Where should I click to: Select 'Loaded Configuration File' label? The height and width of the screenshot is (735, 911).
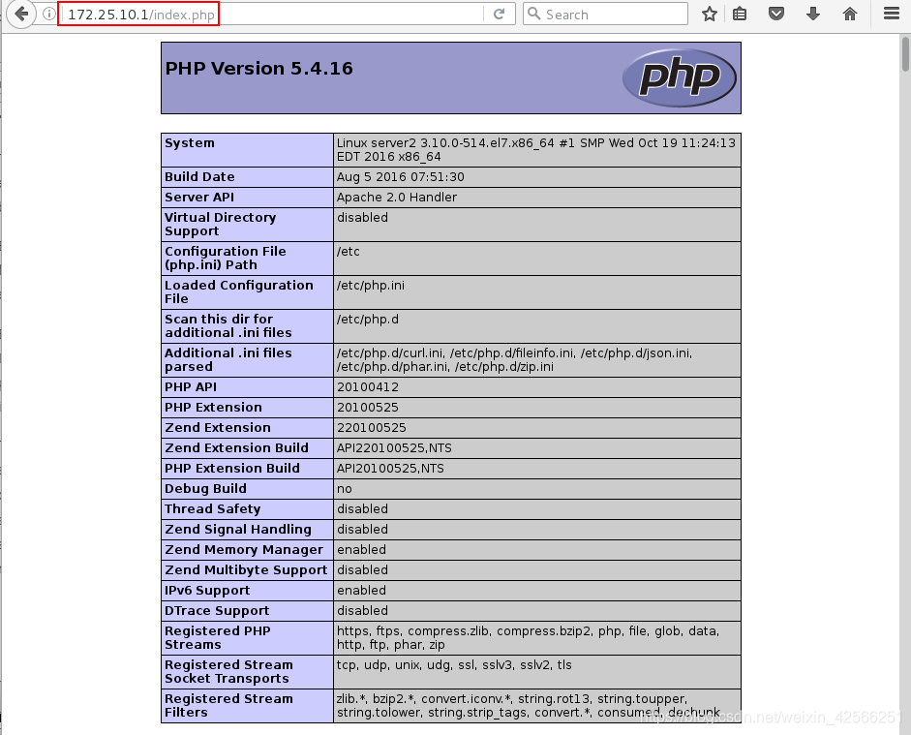pos(239,291)
